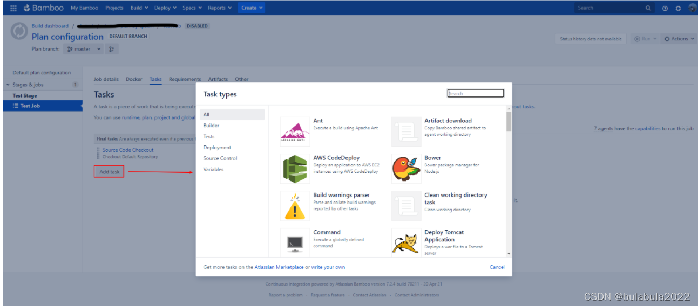This screenshot has width=698, height=306.
Task: Open Default plan configuration in sidebar
Action: click(42, 73)
